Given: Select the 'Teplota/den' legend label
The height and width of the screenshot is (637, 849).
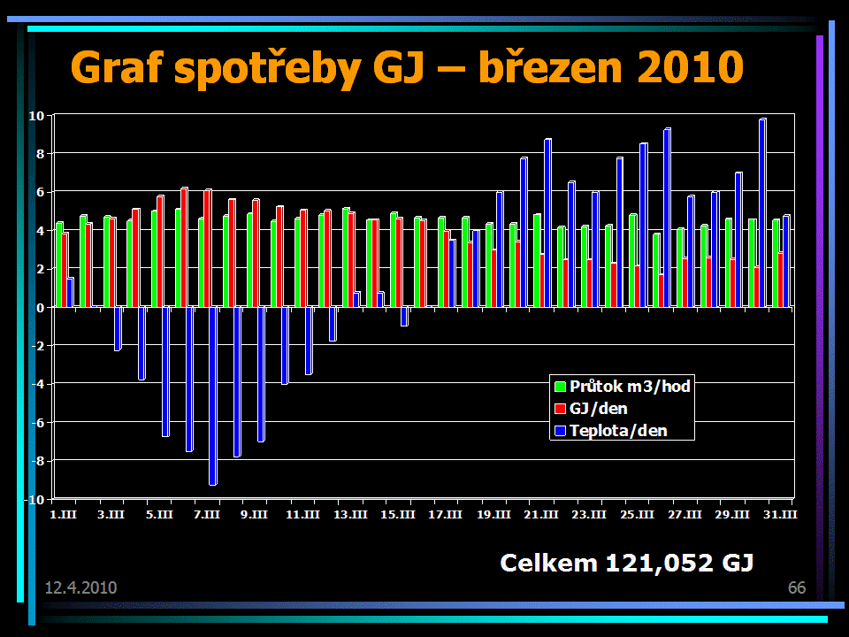Looking at the screenshot, I should click(x=618, y=431).
